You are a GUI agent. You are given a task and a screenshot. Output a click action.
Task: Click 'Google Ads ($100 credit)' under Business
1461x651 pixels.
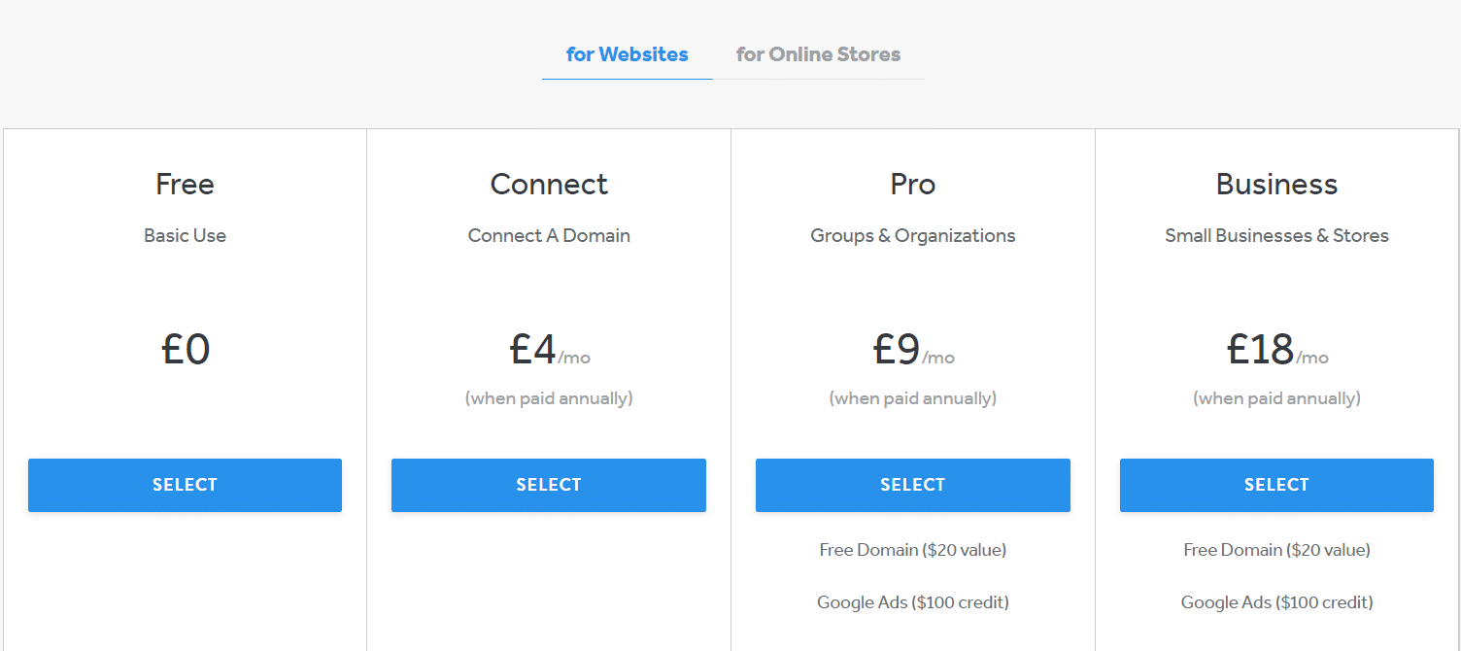coord(1276,602)
